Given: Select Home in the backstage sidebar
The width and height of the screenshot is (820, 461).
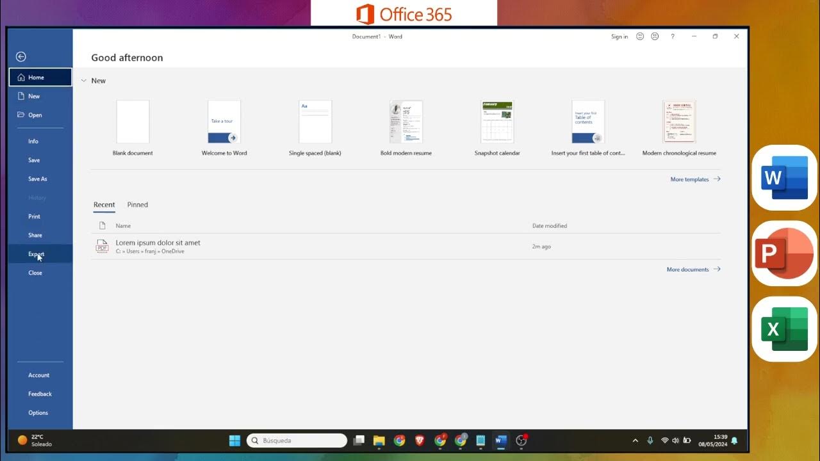Looking at the screenshot, I should (40, 77).
